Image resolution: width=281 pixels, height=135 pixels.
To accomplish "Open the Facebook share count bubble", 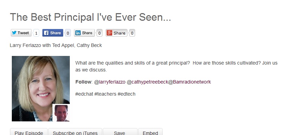I will pyautogui.click(x=68, y=33).
